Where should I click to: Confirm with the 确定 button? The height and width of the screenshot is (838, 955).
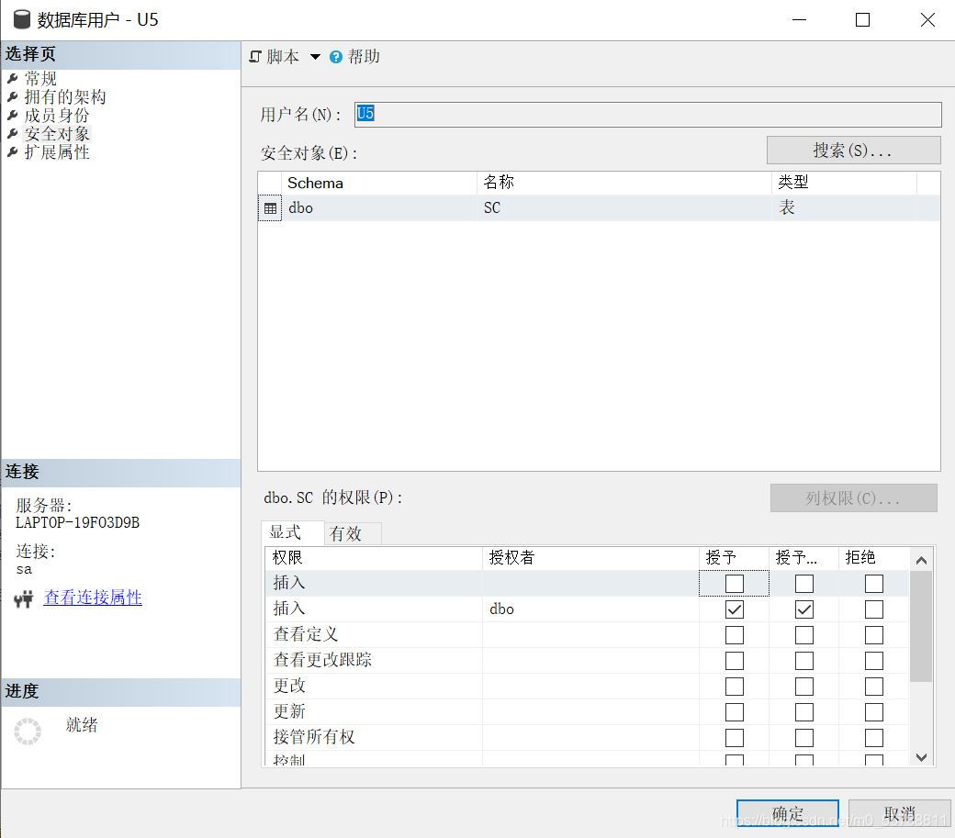click(x=788, y=813)
